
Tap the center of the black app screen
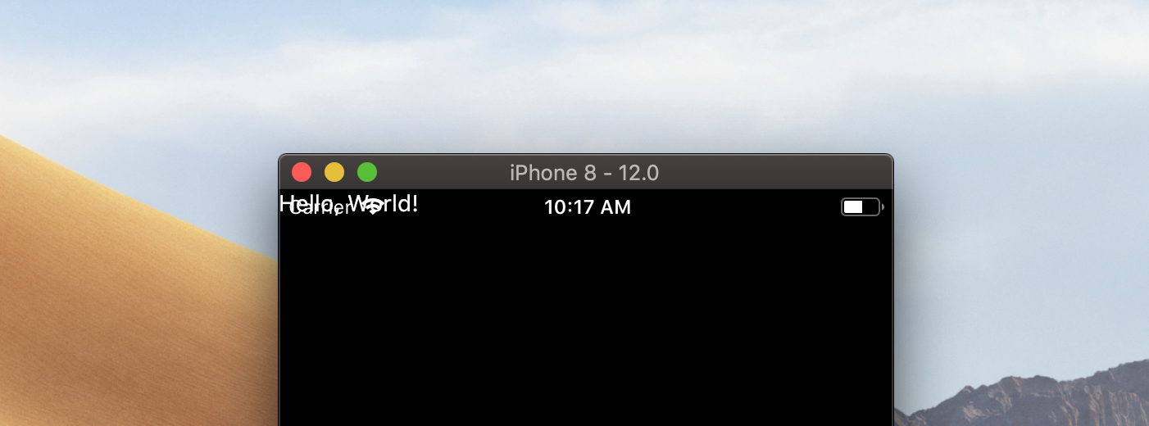[x=586, y=319]
